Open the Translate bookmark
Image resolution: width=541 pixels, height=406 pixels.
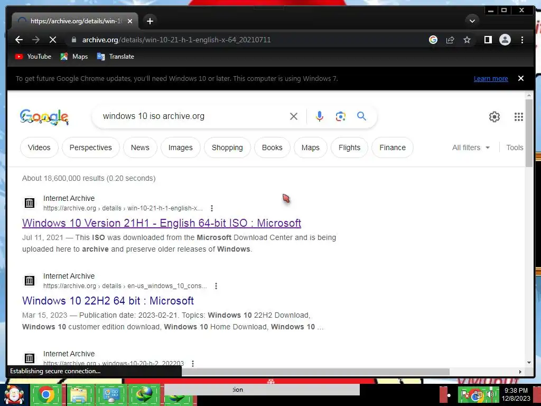[x=115, y=57]
